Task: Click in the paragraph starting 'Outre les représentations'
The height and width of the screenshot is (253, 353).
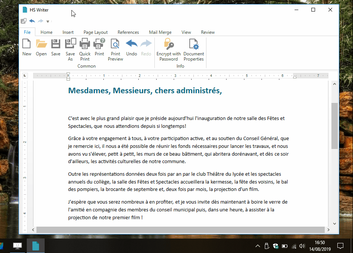Action: pos(178,182)
